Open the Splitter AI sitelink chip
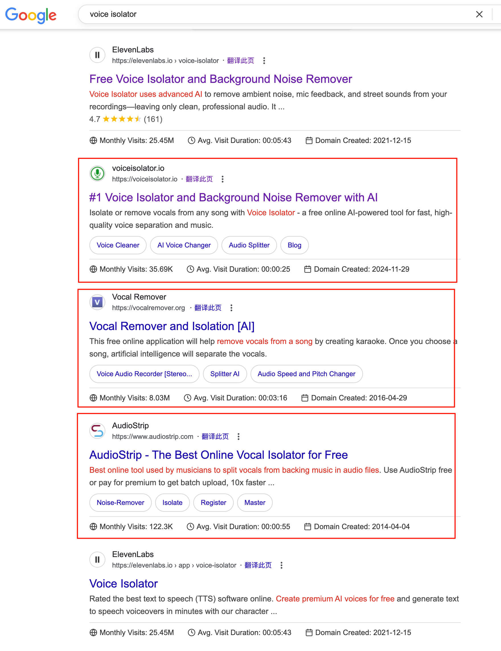The width and height of the screenshot is (501, 651). coord(225,374)
